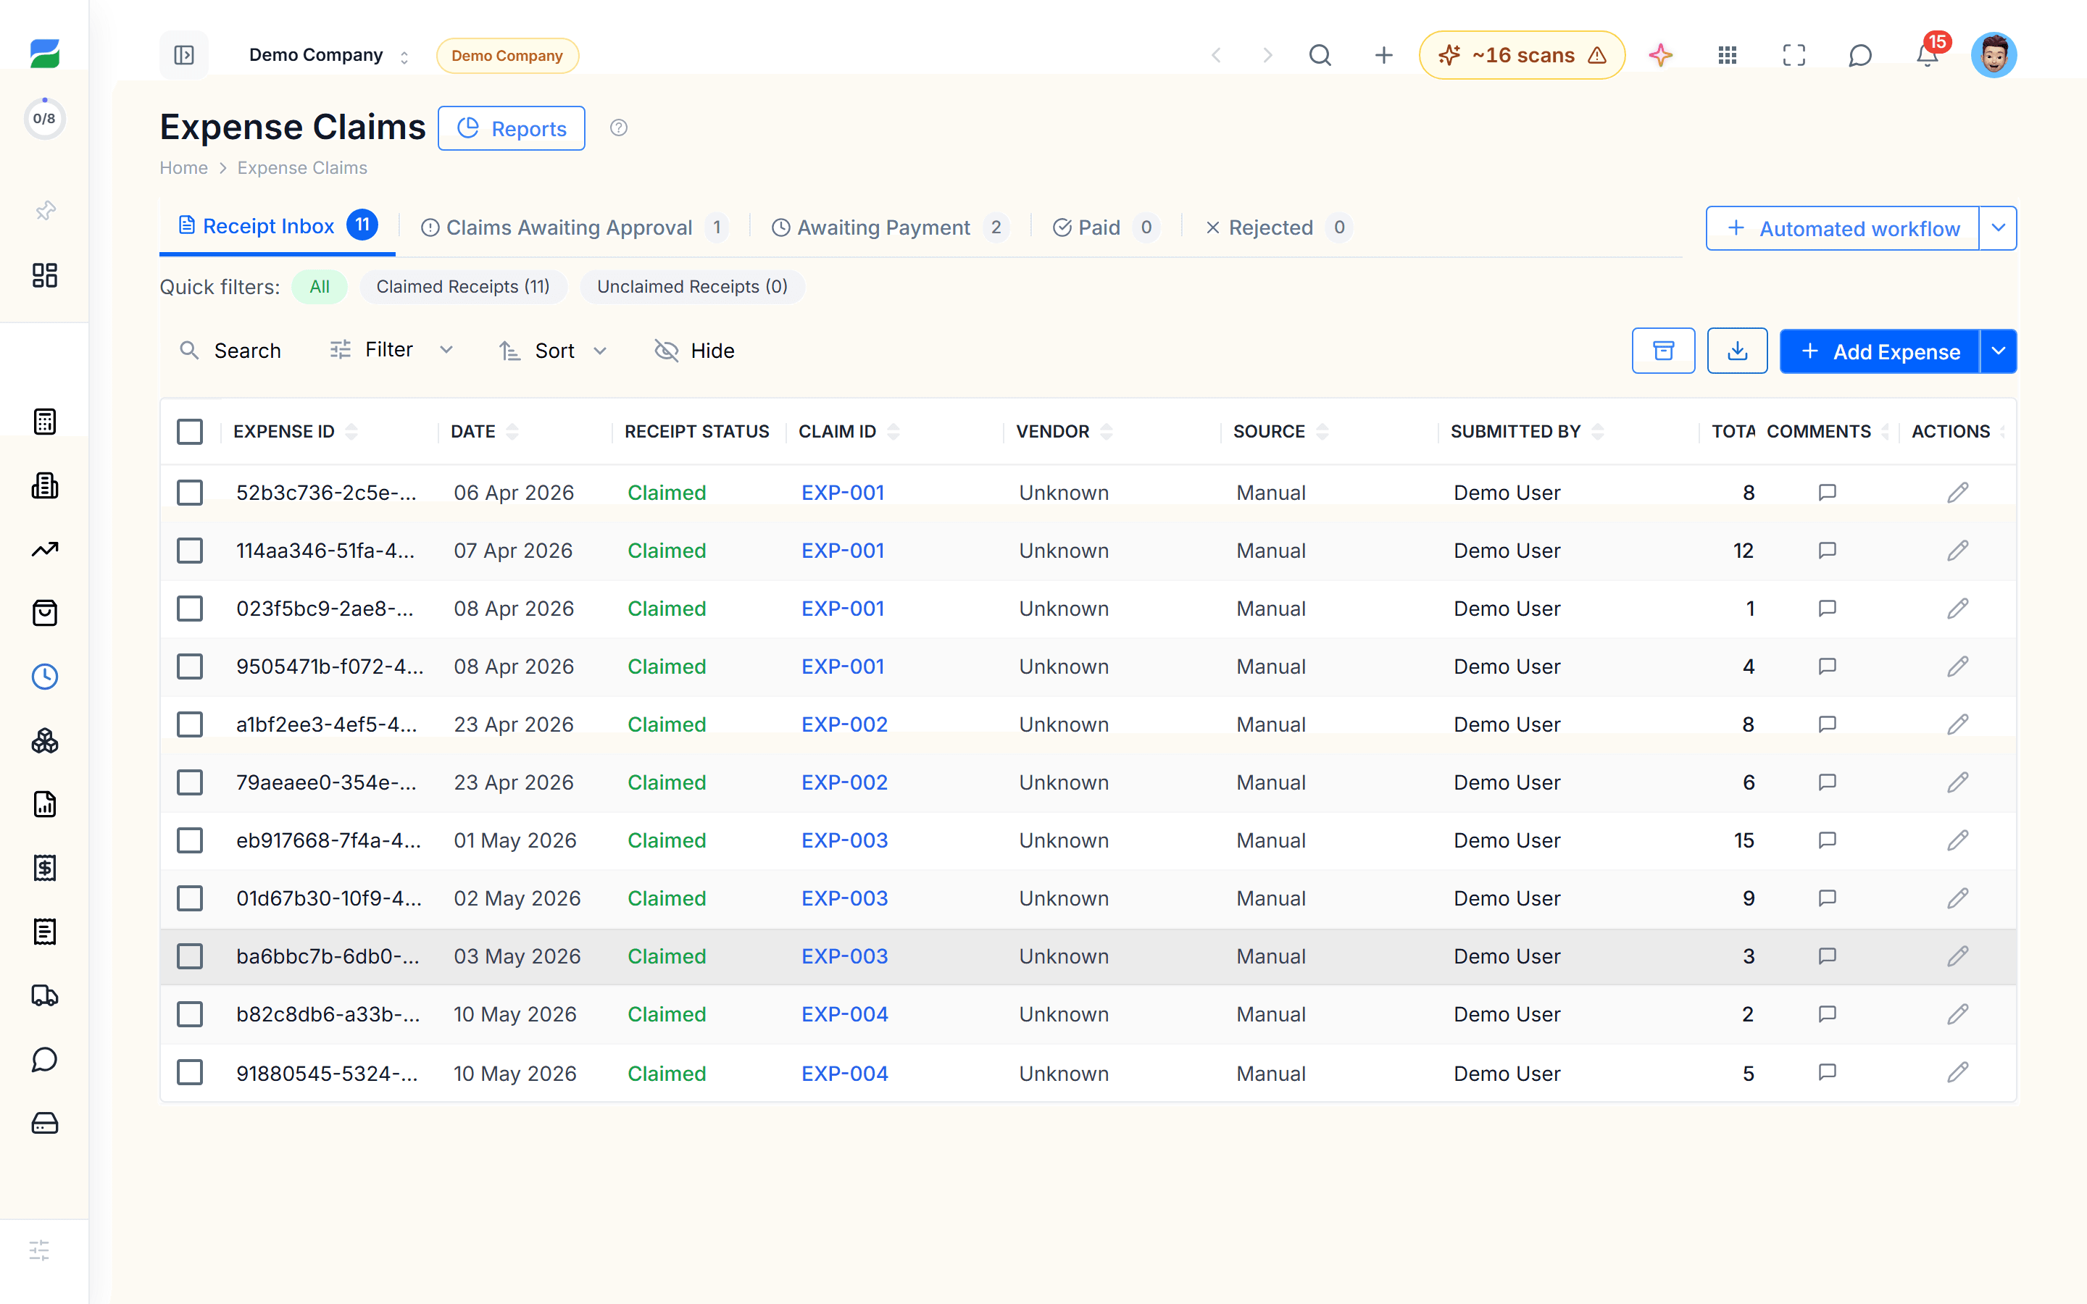
Task: Select the All quick filter
Action: point(319,286)
